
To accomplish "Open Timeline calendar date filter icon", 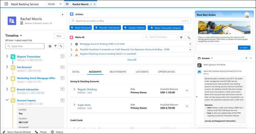I will tap(50, 46).
